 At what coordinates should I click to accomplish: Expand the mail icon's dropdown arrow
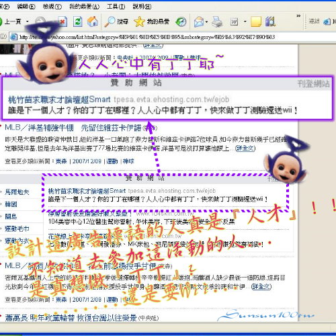[x=206, y=22]
